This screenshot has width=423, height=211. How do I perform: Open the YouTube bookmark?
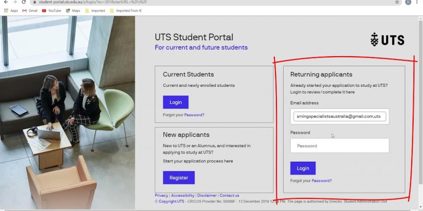click(51, 11)
